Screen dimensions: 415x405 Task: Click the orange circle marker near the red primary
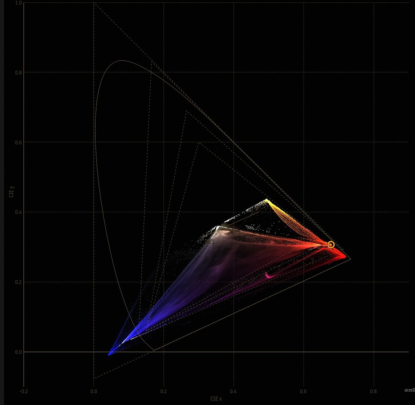tap(331, 245)
